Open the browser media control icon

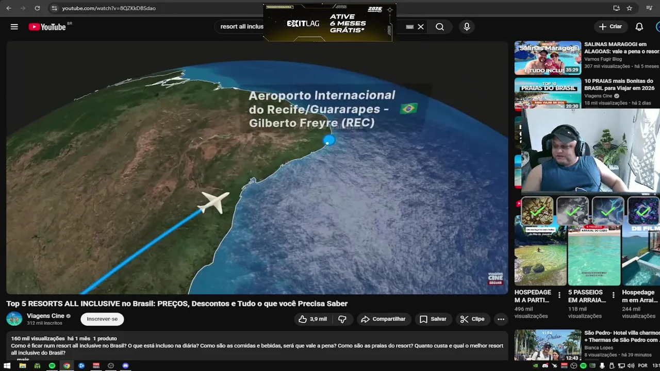click(649, 8)
